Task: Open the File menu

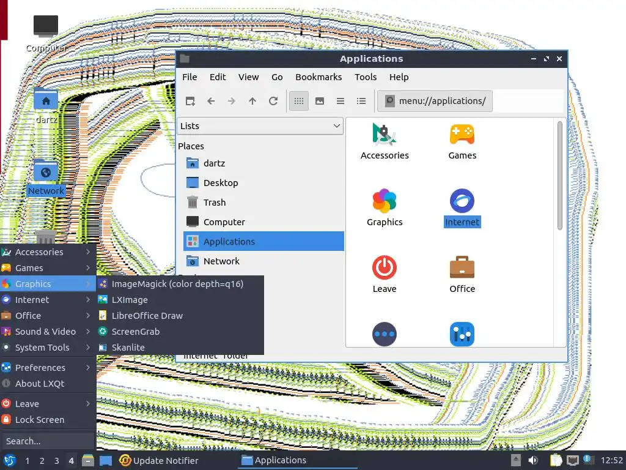Action: tap(190, 76)
